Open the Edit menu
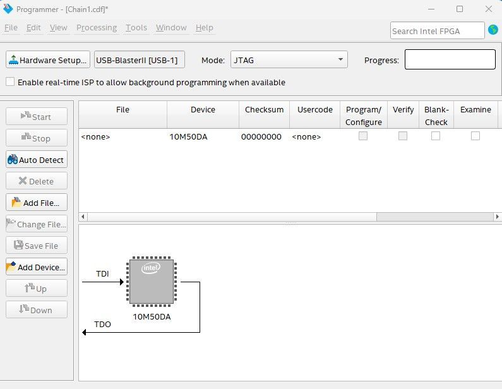The width and height of the screenshot is (502, 389). 33,28
